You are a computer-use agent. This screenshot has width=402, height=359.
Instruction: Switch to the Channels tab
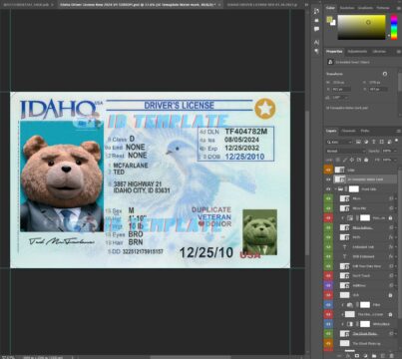coord(348,131)
